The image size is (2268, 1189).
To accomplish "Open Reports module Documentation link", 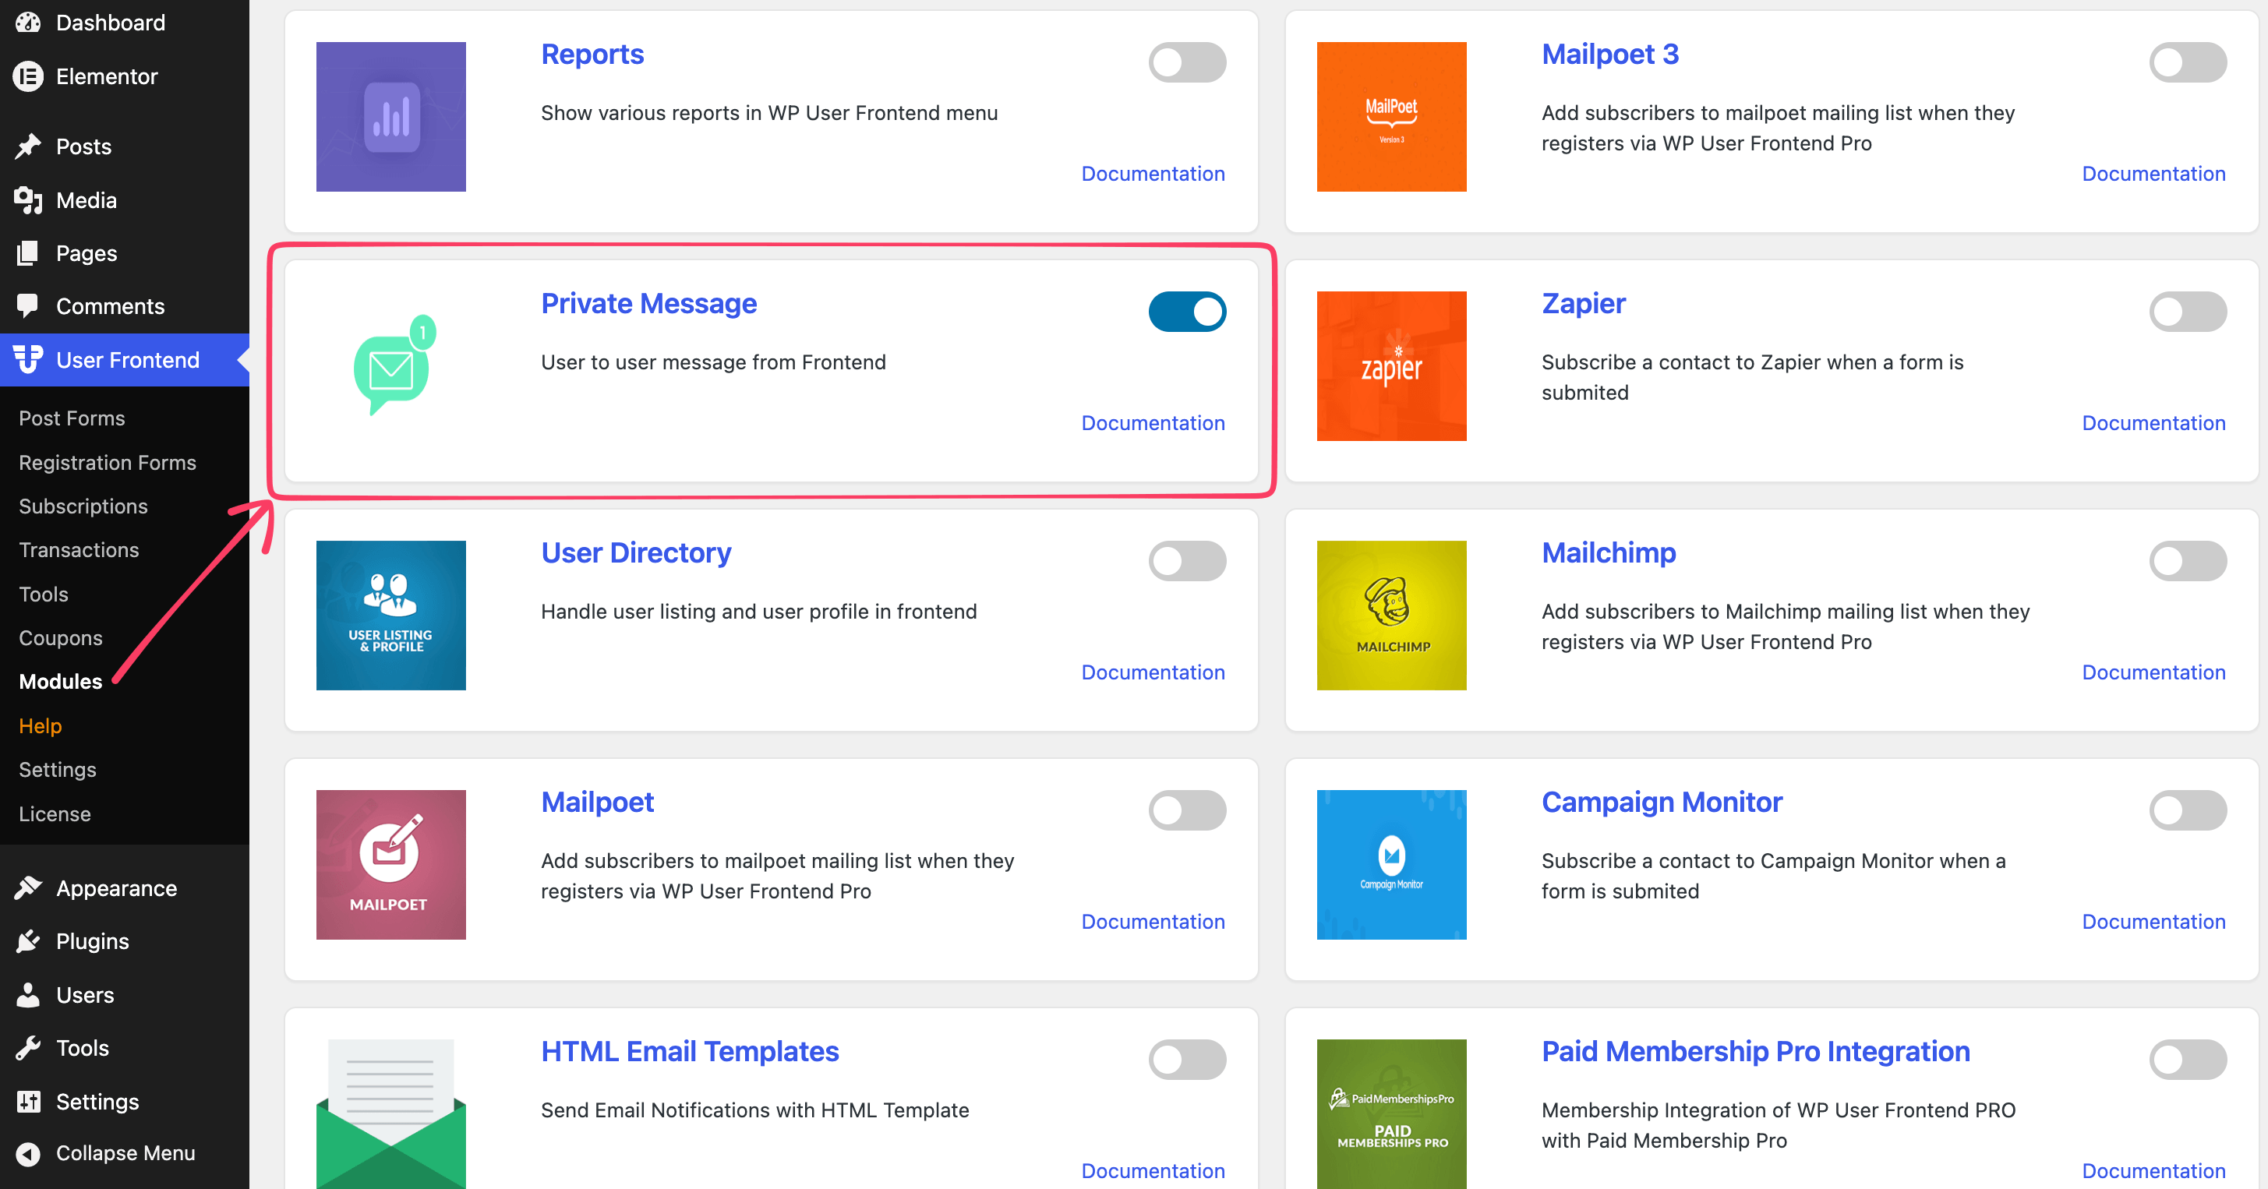I will (x=1153, y=175).
